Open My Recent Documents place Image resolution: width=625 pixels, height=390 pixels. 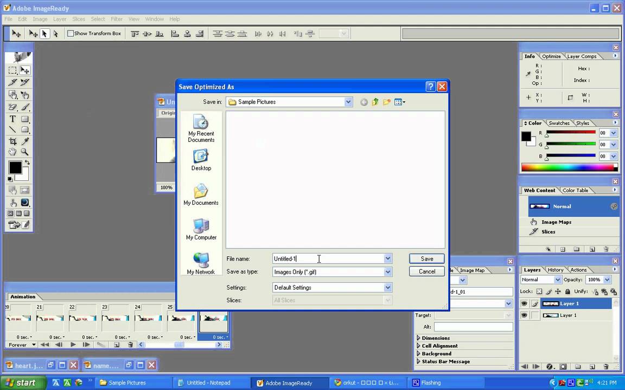[x=201, y=128]
